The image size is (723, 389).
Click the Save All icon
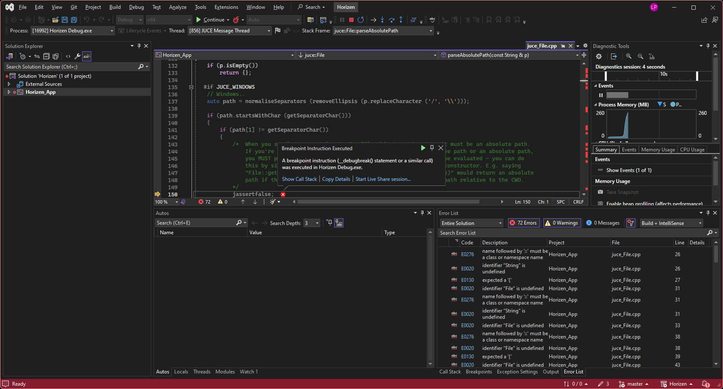pos(74,20)
